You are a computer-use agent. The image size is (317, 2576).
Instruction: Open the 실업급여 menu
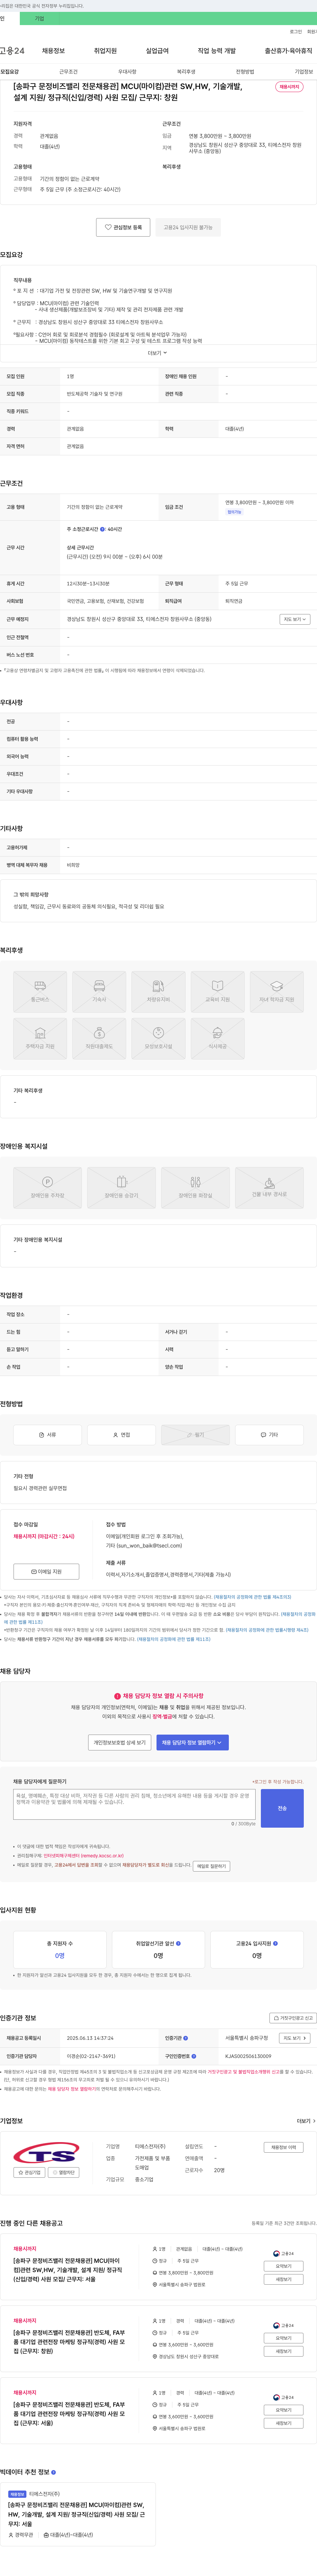157,51
